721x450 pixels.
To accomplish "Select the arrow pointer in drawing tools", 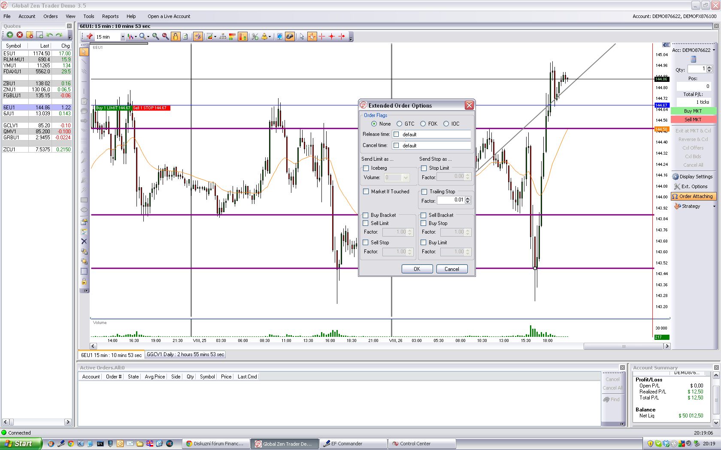I will click(84, 52).
